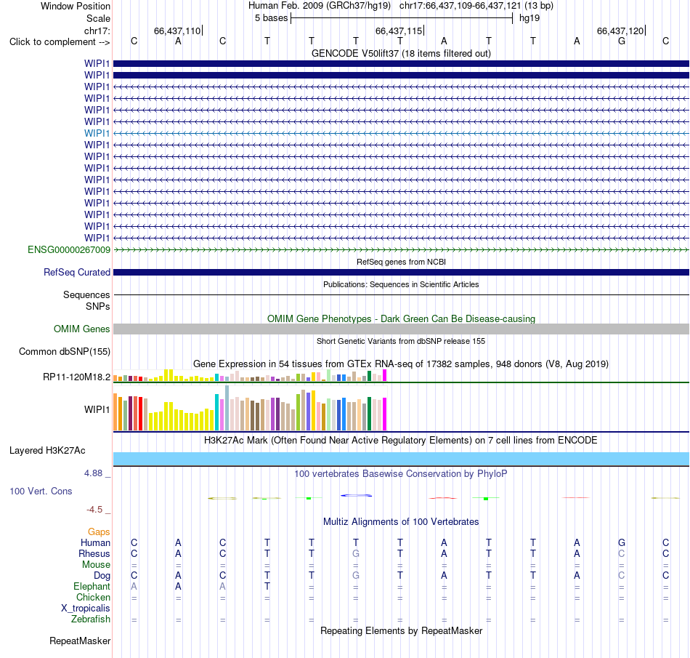Click the RP11-120M18.2 expression label
The width and height of the screenshot is (690, 658).
pyautogui.click(x=76, y=377)
